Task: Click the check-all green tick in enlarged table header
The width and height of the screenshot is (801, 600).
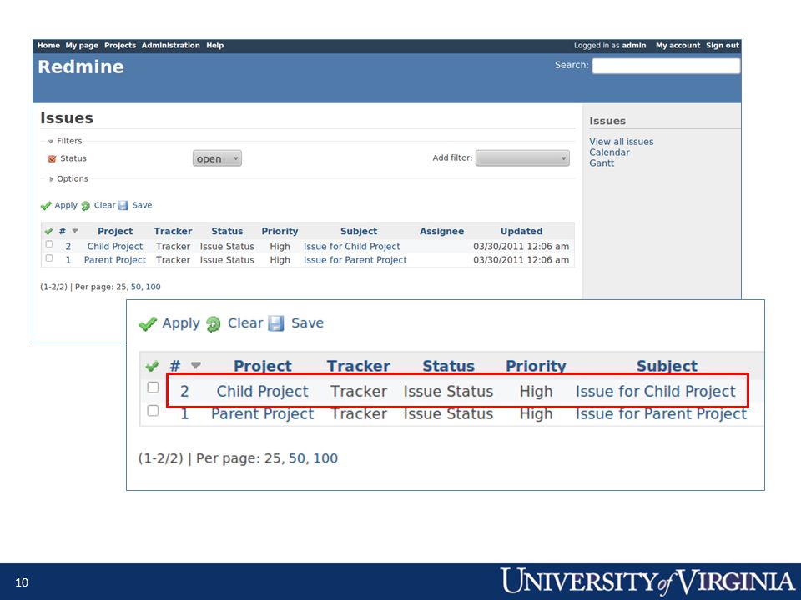Action: [x=152, y=366]
